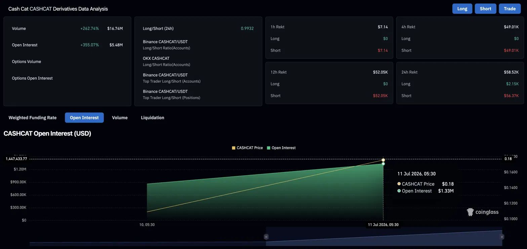Screen dimensions: 527x249
Task: Toggle CASHCAT Price legend series
Action: [247, 148]
